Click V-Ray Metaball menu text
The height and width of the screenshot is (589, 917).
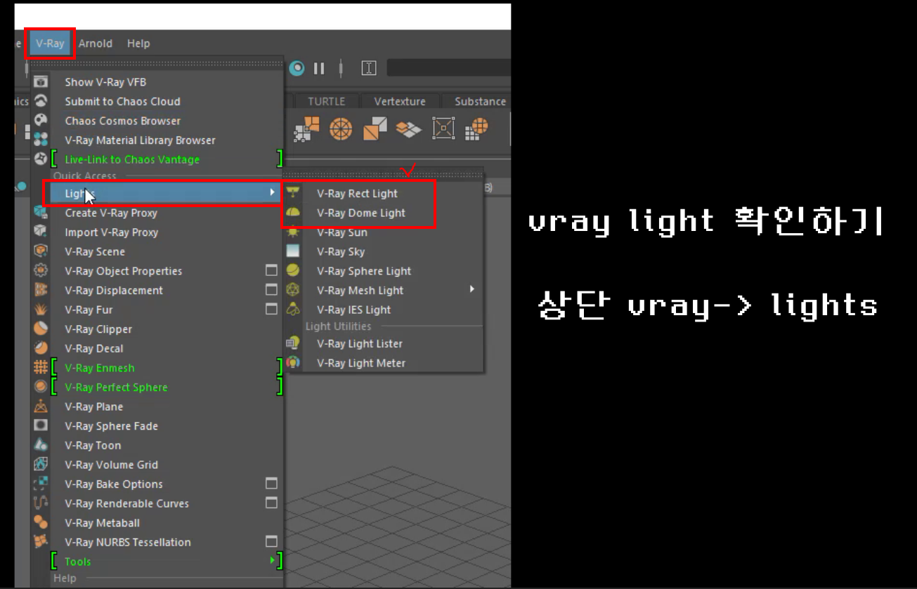point(103,522)
